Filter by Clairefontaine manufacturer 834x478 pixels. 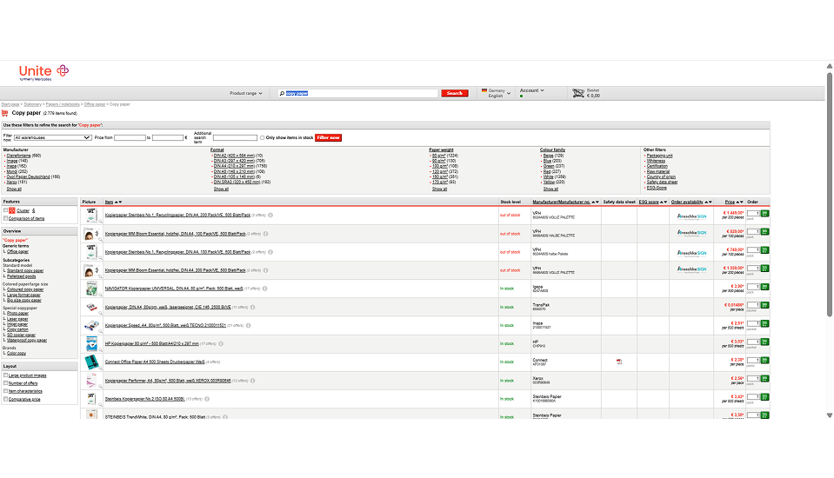[18, 156]
